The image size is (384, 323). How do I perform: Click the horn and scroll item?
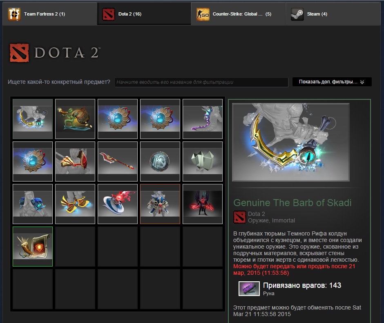pyautogui.click(x=33, y=247)
